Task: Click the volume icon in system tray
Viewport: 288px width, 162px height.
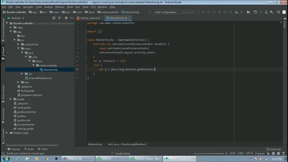Action: 261,159
